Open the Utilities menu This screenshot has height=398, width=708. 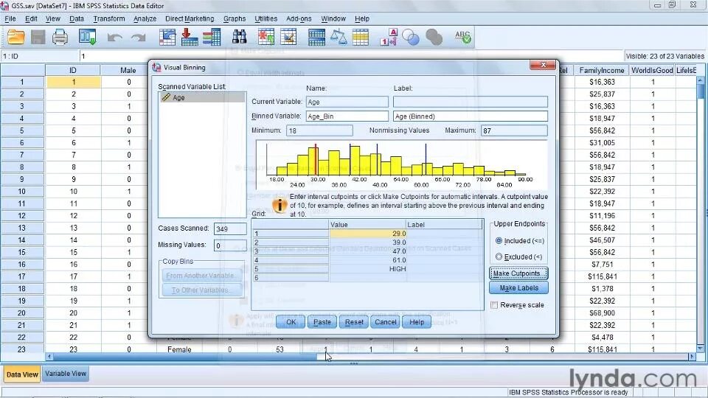[265, 18]
